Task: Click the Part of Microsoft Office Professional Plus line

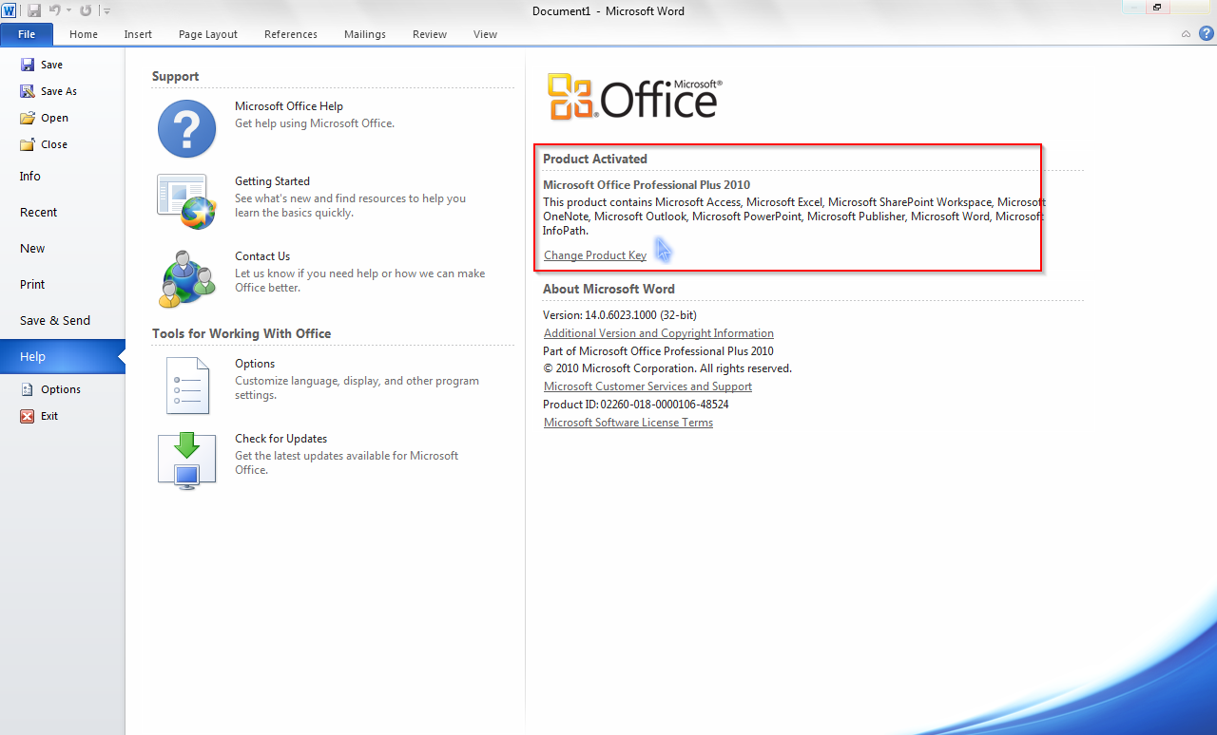Action: 658,351
